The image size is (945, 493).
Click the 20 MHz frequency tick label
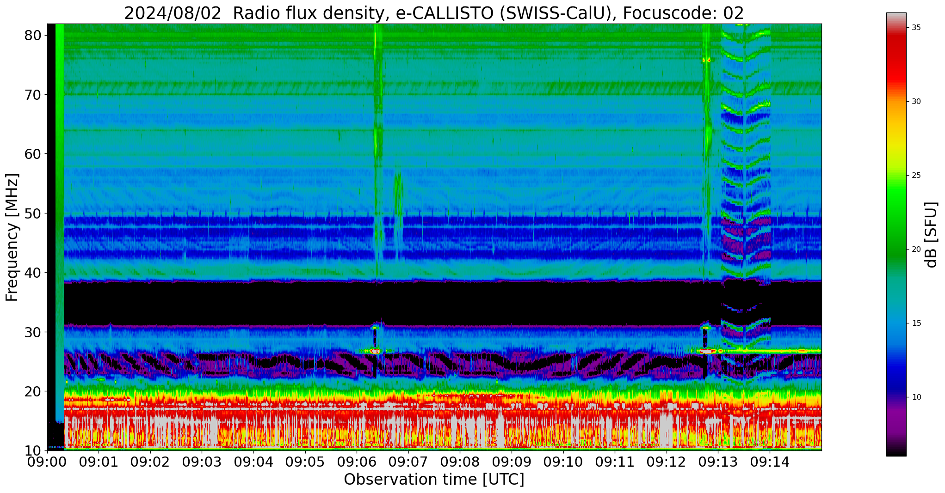pyautogui.click(x=33, y=391)
